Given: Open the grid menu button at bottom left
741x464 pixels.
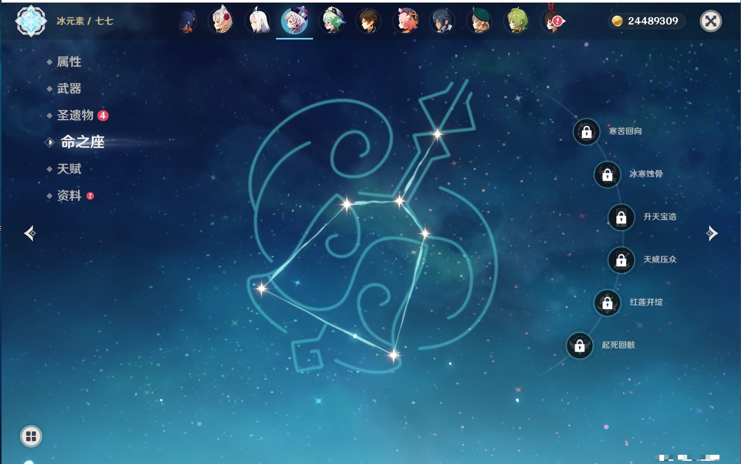Looking at the screenshot, I should (31, 436).
